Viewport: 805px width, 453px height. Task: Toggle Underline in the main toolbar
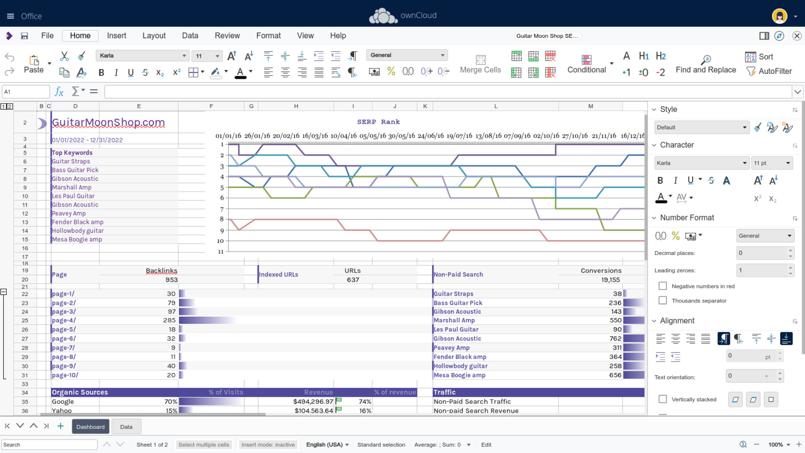click(131, 73)
